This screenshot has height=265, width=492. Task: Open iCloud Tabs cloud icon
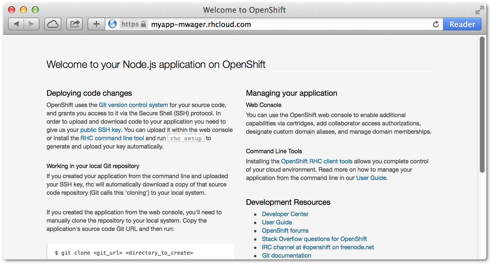click(x=53, y=24)
